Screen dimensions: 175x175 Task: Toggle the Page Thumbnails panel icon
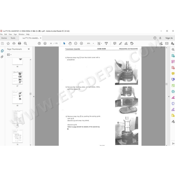2,51
